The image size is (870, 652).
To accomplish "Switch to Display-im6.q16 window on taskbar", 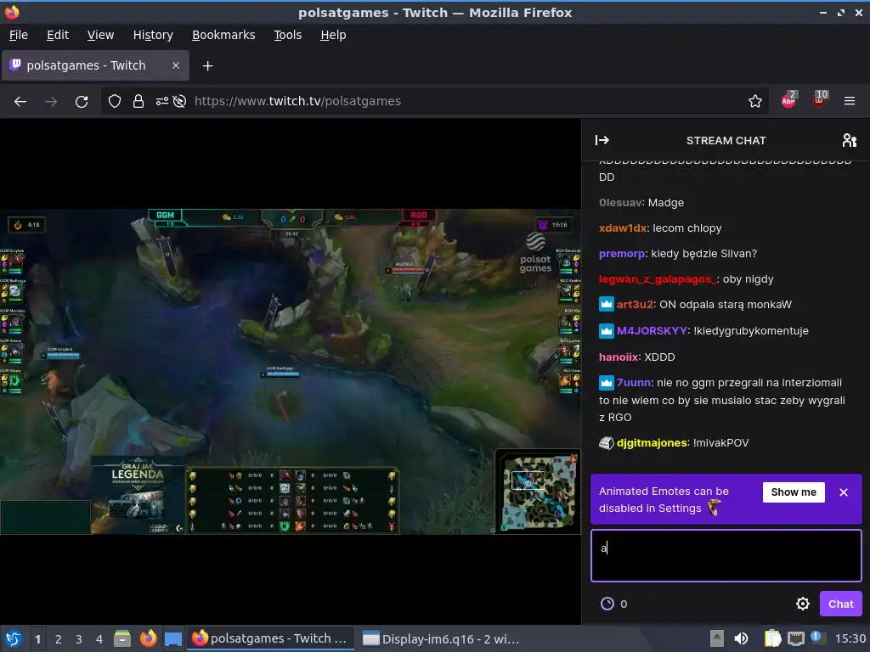I will click(x=441, y=638).
